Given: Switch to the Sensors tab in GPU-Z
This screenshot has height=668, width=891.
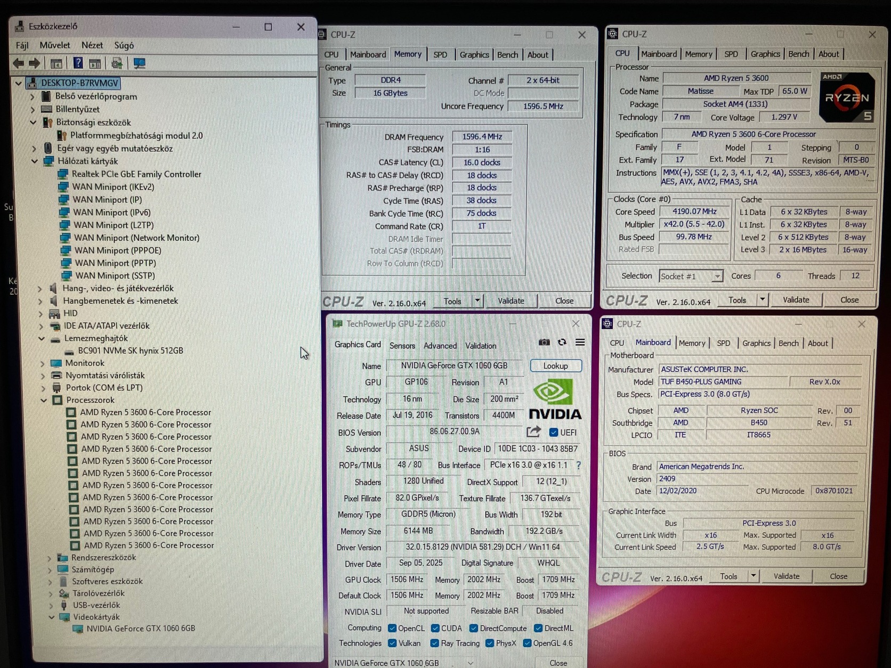Looking at the screenshot, I should pyautogui.click(x=402, y=346).
